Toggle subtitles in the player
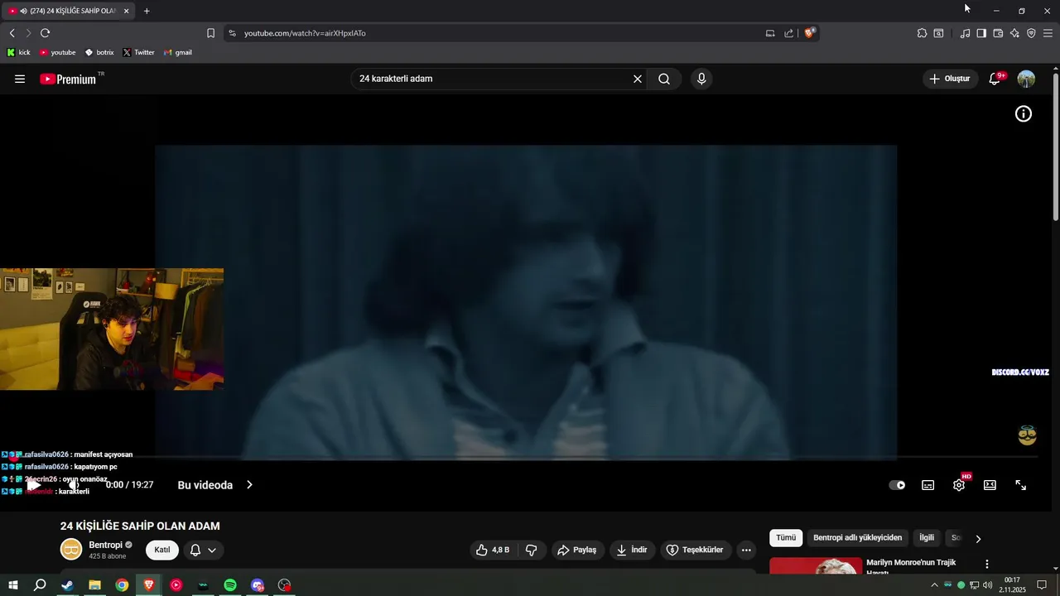 coord(928,485)
